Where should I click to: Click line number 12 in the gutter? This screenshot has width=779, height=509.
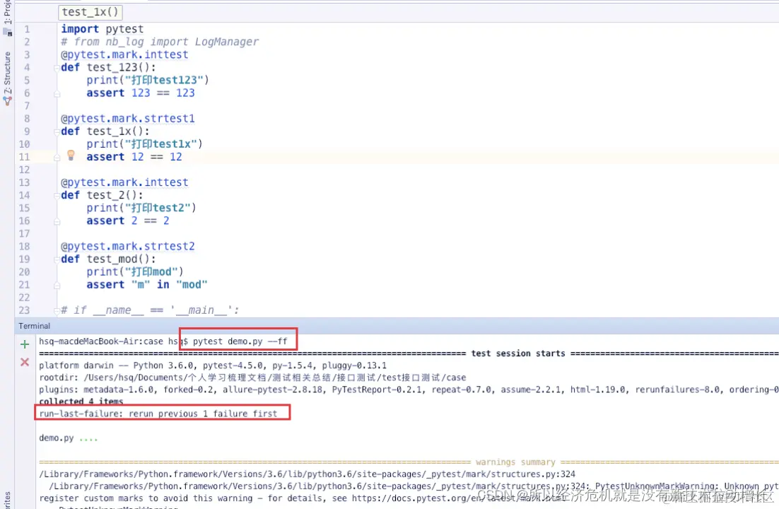pos(24,170)
